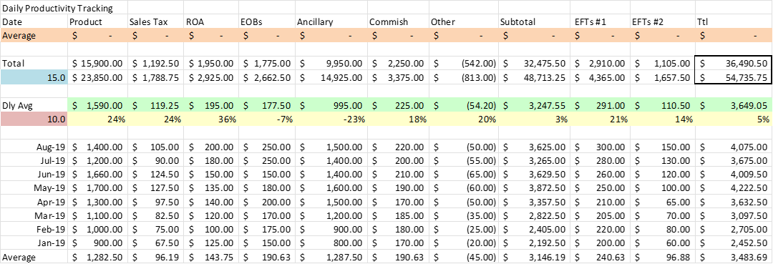Image resolution: width=773 pixels, height=264 pixels.
Task: Select the -23% Ancillary percentage cell
Action: point(331,119)
